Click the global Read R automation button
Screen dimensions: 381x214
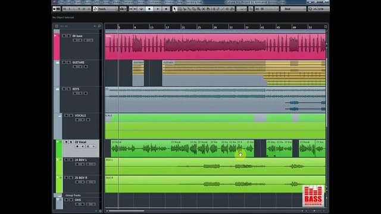[79, 9]
